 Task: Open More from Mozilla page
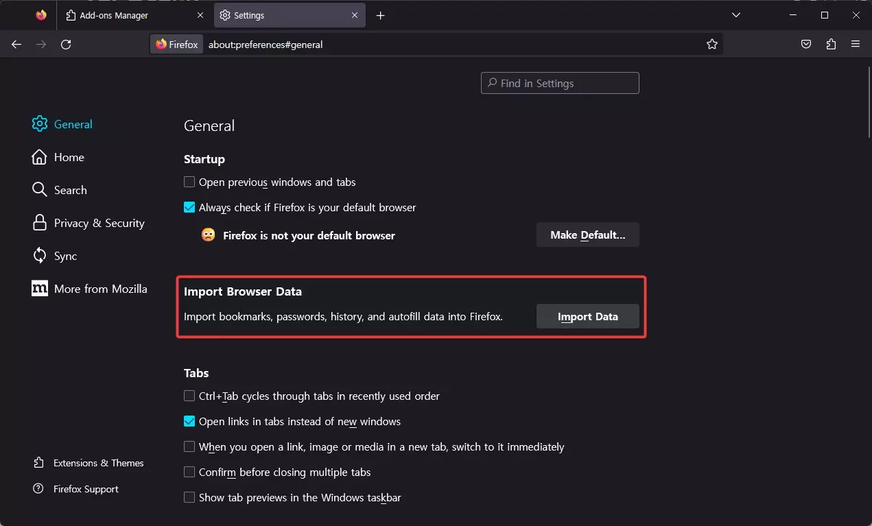click(x=90, y=289)
